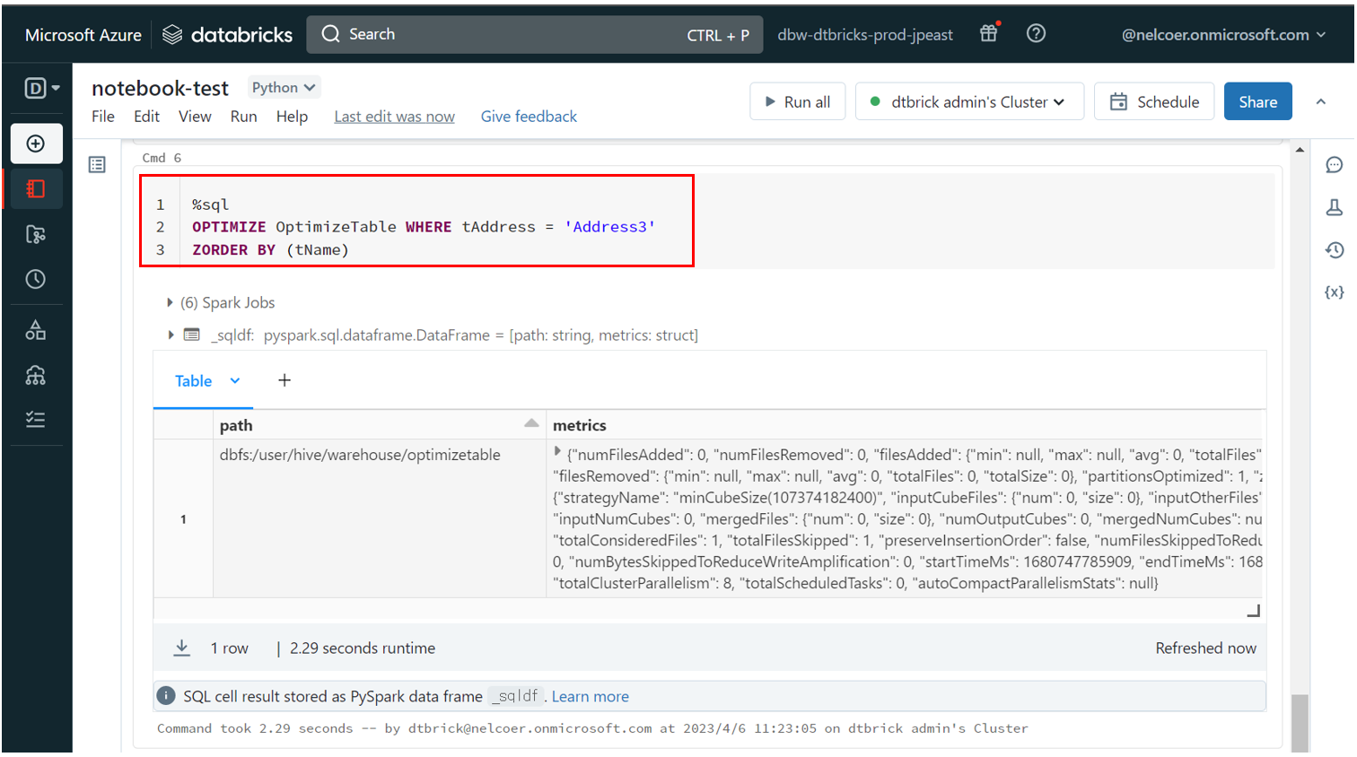The width and height of the screenshot is (1357, 757).
Task: Select the Table results tab
Action: tap(194, 381)
